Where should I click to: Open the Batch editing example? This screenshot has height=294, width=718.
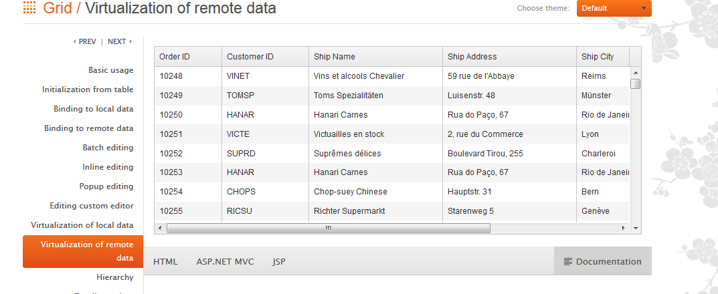click(x=108, y=148)
